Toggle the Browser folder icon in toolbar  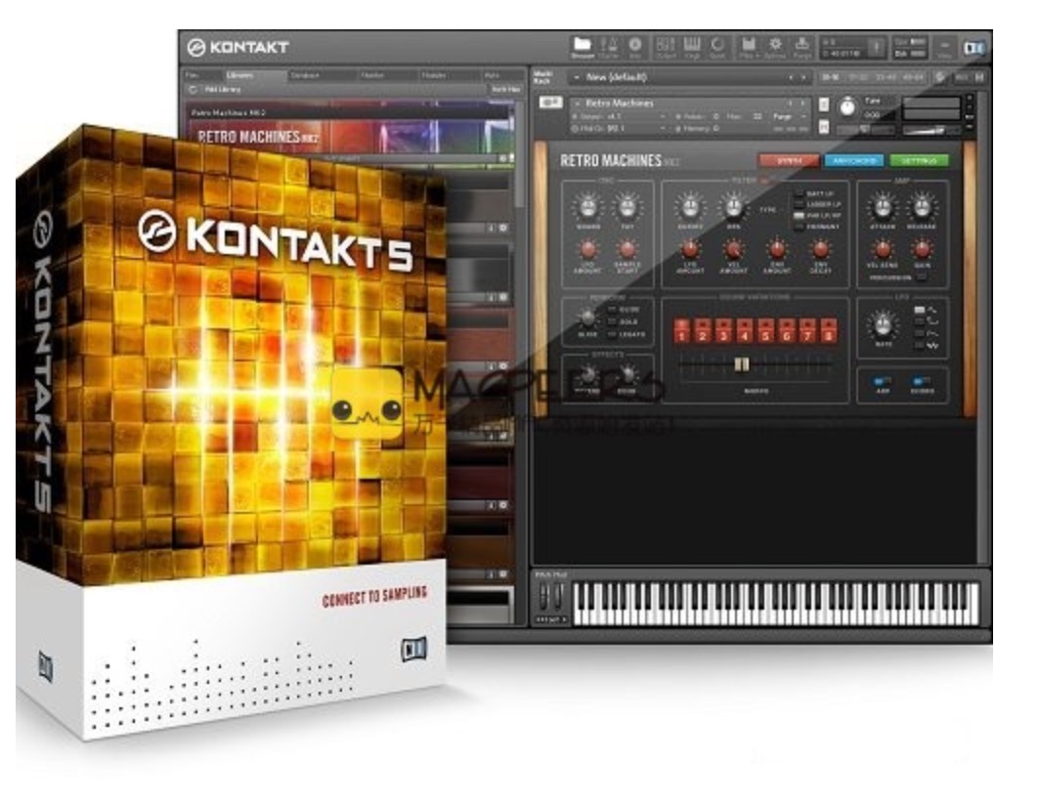click(x=582, y=47)
